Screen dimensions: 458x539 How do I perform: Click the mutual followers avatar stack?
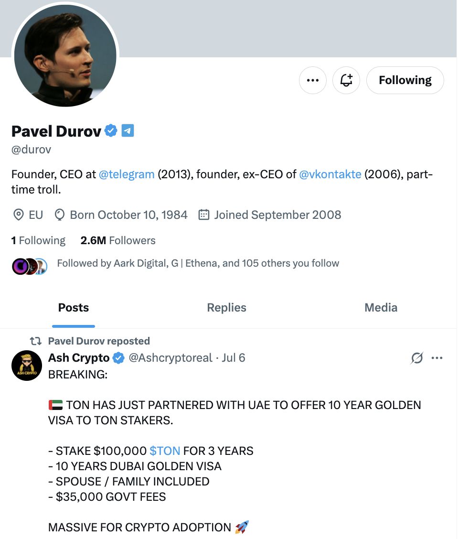coord(29,266)
